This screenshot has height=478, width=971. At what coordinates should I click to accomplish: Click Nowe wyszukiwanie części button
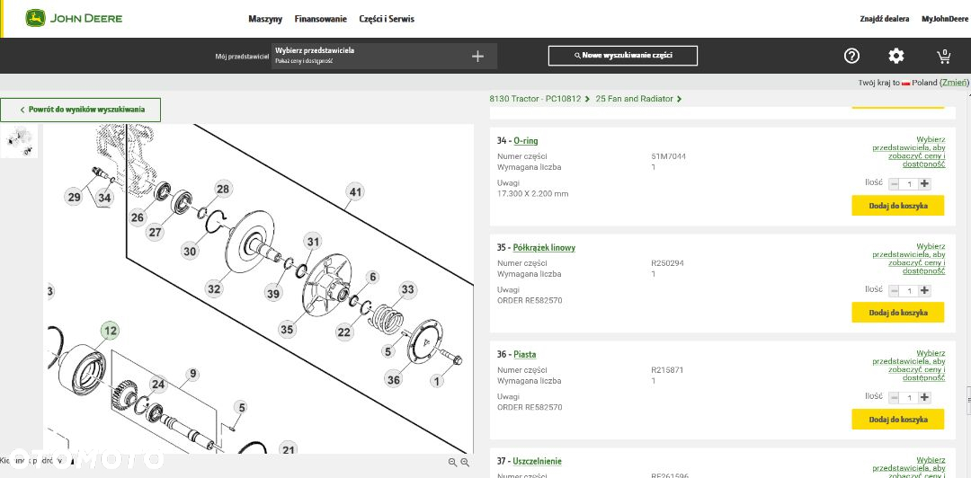coord(623,56)
